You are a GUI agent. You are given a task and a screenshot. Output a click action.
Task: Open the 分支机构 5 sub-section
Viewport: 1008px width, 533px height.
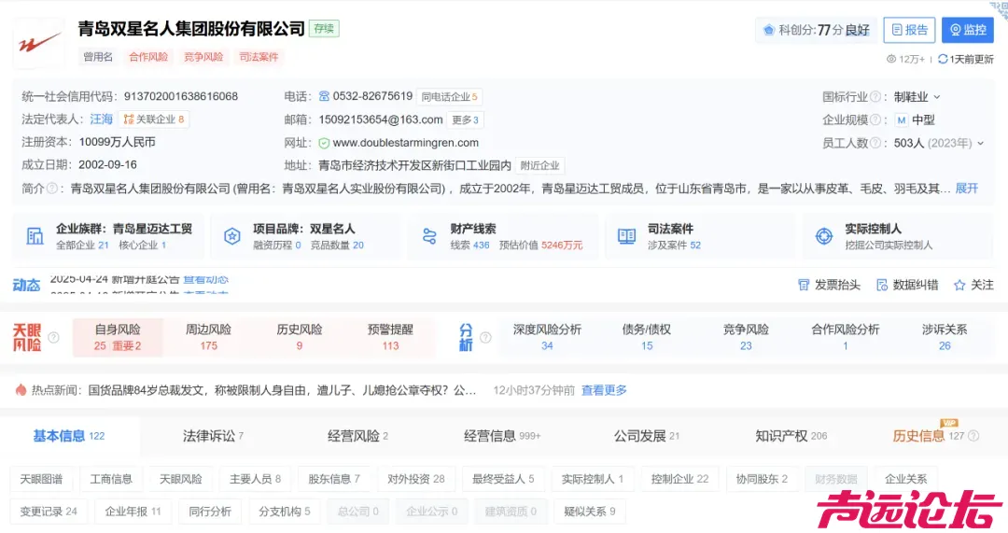284,512
